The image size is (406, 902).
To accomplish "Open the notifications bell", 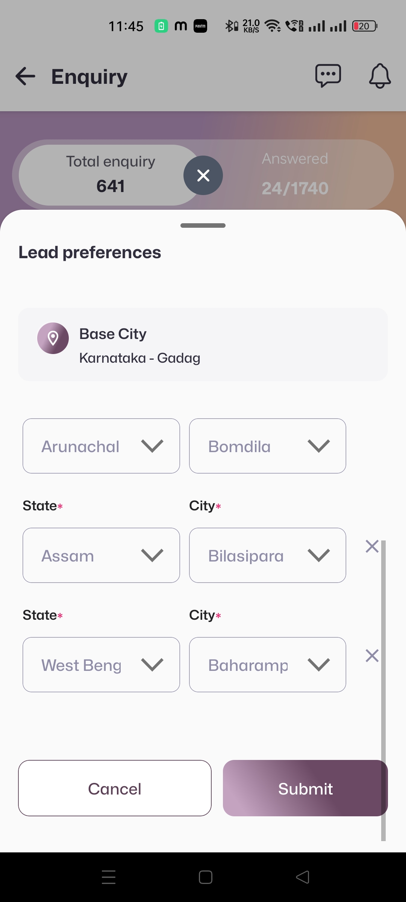I will pyautogui.click(x=380, y=76).
